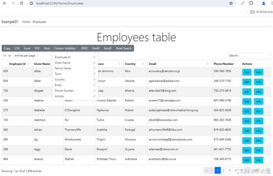273x176 pixels.
Task: Click the Given Name column header
Action: point(42,64)
